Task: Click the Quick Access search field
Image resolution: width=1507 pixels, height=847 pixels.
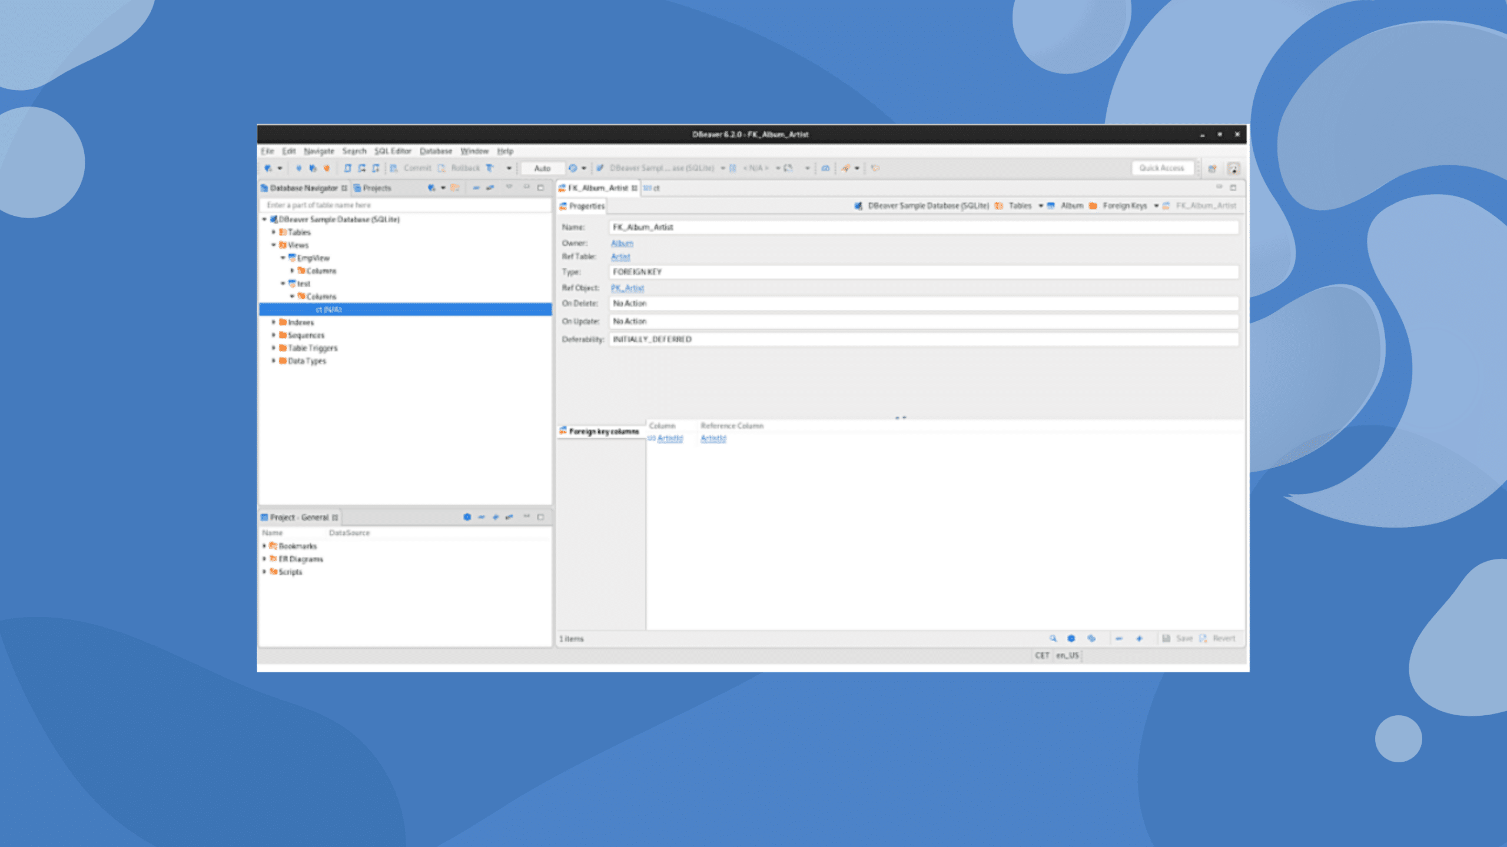Action: 1162,168
